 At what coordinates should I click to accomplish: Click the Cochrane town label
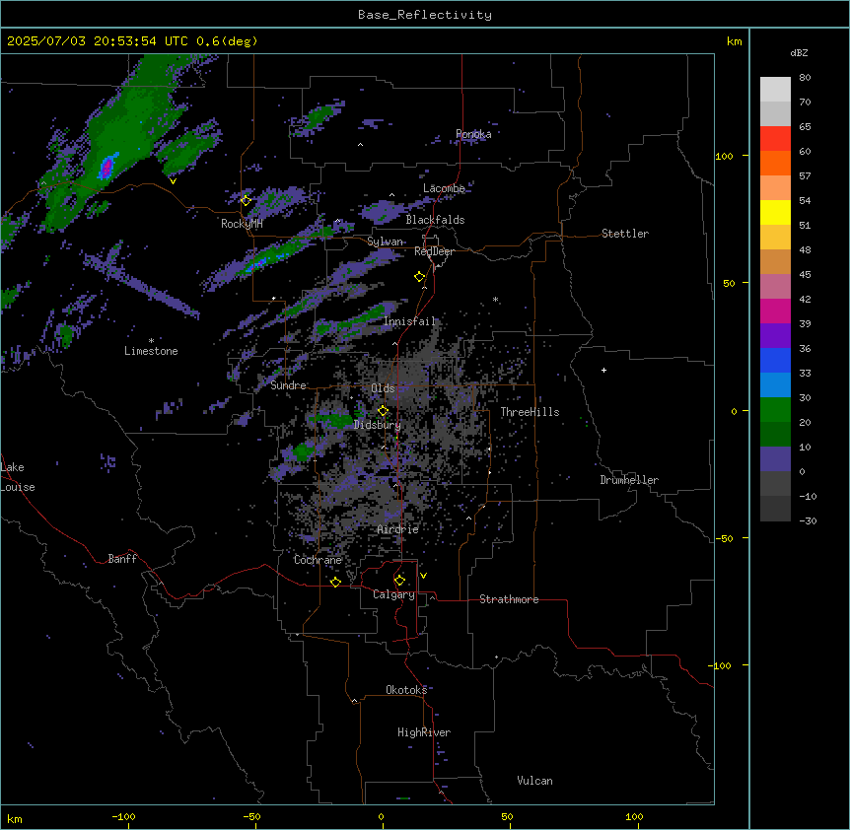[318, 560]
